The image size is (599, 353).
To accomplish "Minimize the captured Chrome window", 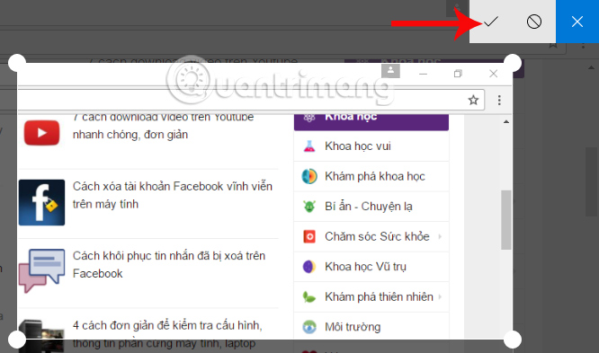I will (x=423, y=74).
